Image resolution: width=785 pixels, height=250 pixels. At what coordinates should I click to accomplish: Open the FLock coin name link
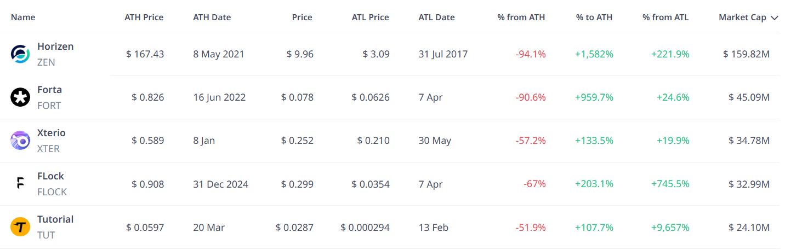pyautogui.click(x=50, y=176)
